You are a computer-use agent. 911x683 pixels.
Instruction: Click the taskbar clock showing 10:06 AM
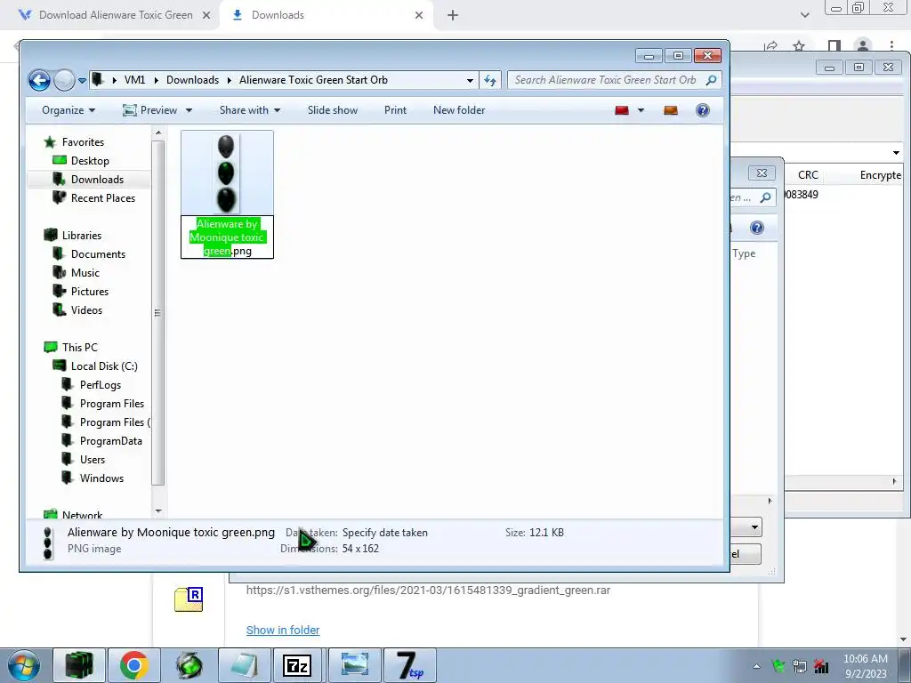[x=866, y=666]
